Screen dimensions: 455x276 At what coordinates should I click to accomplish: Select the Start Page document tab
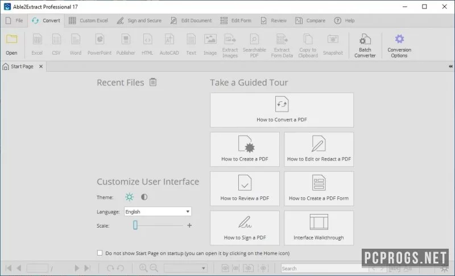pyautogui.click(x=22, y=67)
